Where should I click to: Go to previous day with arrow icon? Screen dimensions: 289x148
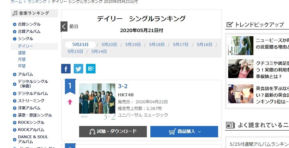coord(64,26)
